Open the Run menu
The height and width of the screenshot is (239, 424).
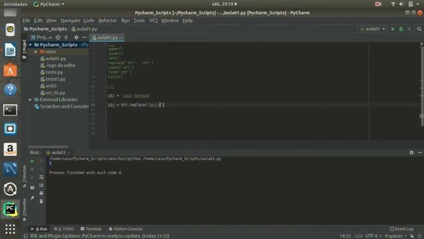[125, 21]
